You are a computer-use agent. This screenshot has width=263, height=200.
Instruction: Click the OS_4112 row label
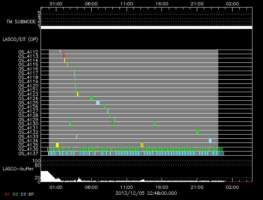pyautogui.click(x=28, y=52)
